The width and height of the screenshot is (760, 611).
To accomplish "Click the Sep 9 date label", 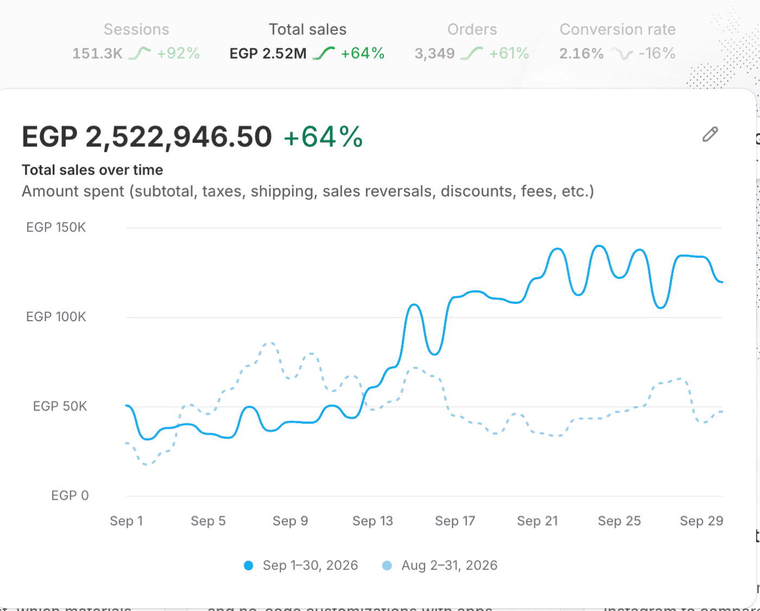I will [x=290, y=521].
